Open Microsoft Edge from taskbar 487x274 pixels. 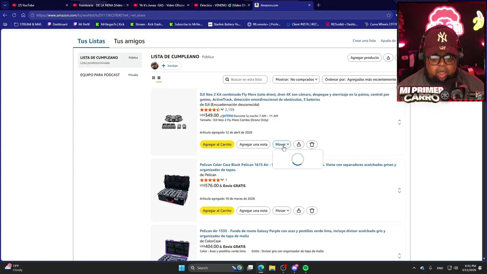261,268
